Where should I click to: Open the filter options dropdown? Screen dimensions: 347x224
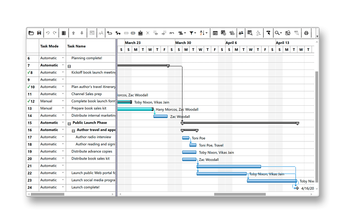194,33
